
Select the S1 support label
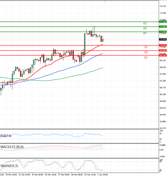point(146,47)
